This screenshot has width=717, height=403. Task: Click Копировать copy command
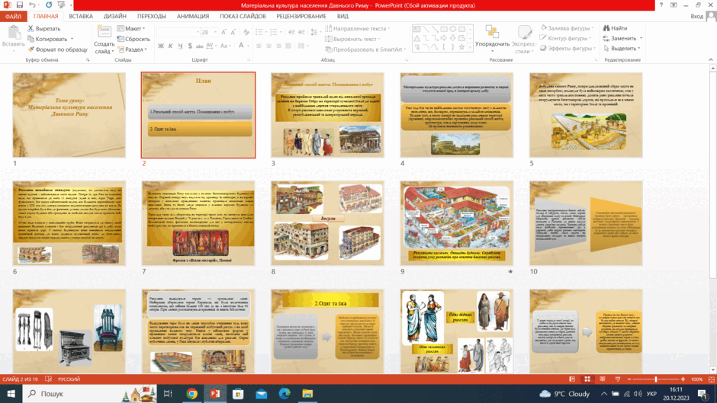point(50,39)
